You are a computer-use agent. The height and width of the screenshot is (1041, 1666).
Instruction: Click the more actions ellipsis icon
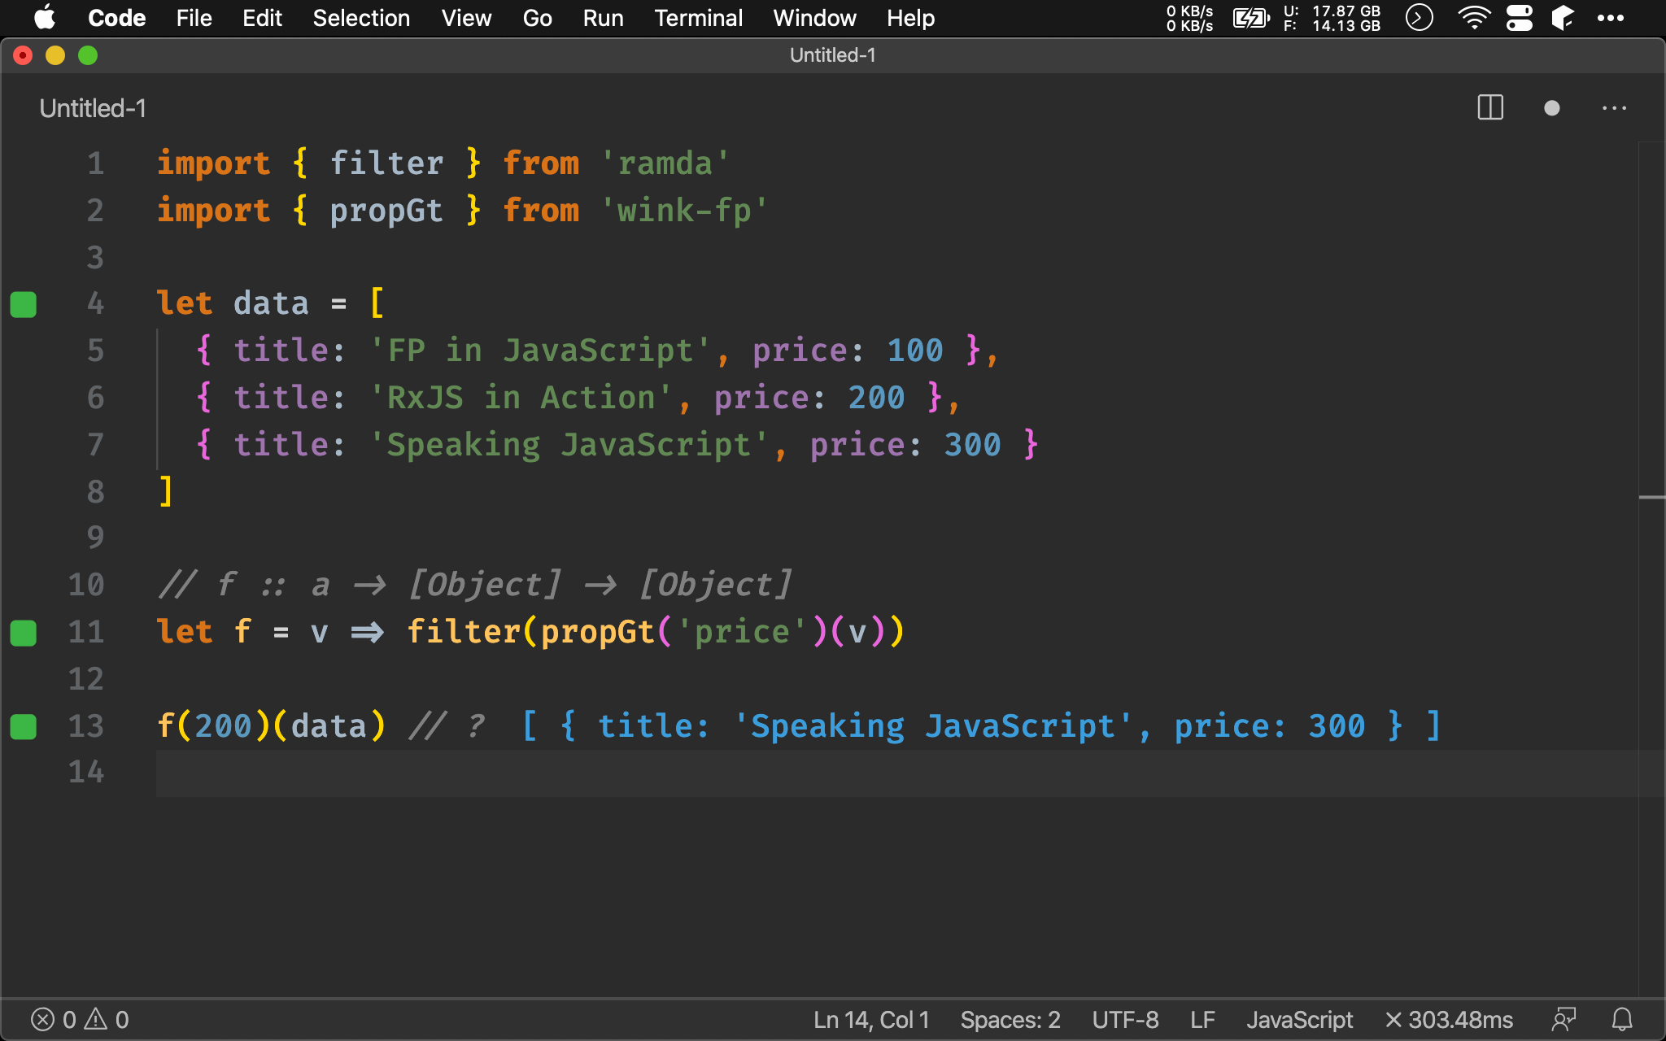click(x=1615, y=107)
